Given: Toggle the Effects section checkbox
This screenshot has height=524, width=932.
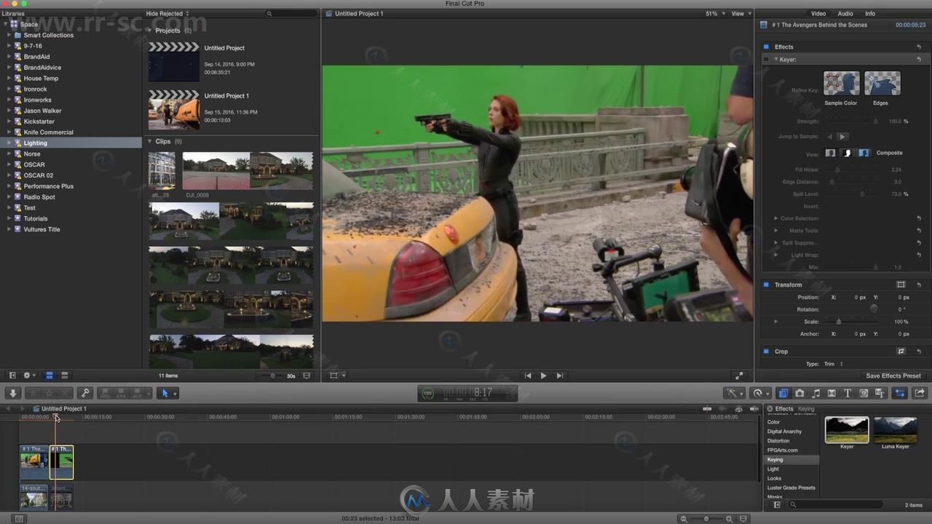Looking at the screenshot, I should pyautogui.click(x=766, y=47).
